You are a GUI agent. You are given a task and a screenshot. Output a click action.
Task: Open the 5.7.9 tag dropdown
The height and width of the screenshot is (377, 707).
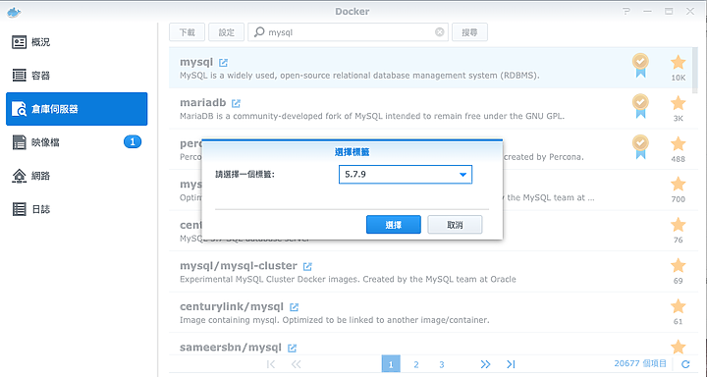406,175
